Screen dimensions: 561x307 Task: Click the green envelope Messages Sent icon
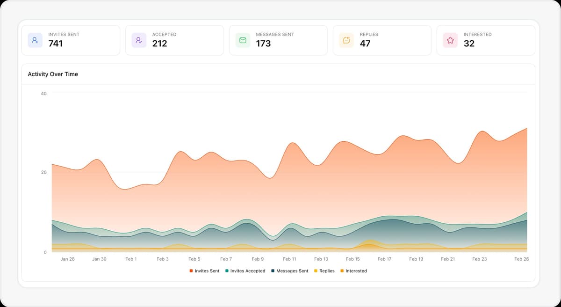click(242, 40)
